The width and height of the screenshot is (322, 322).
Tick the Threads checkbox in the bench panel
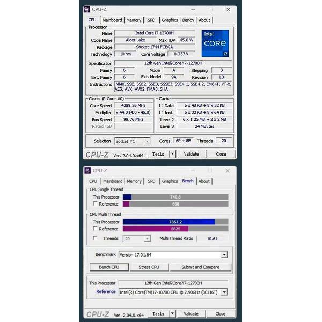(x=96, y=238)
